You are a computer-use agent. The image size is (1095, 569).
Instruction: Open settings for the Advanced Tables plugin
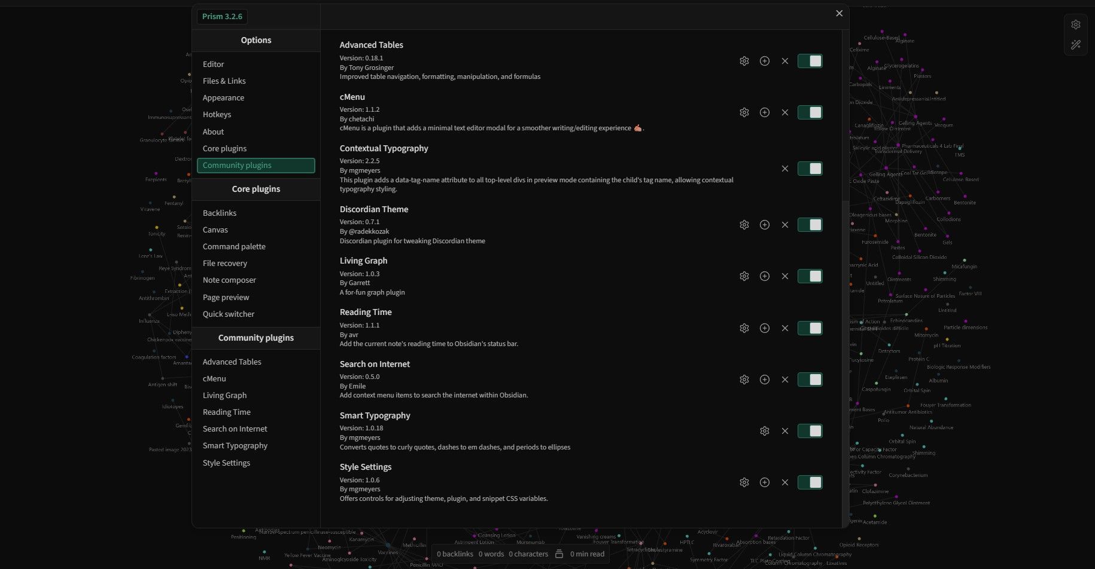tap(744, 60)
